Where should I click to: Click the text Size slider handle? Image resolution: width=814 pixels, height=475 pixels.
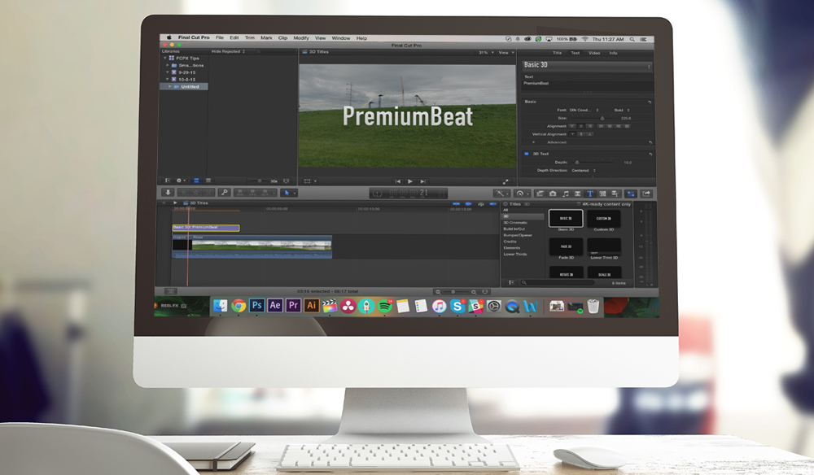pyautogui.click(x=602, y=118)
